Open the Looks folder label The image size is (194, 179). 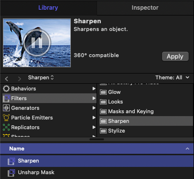click(x=115, y=102)
